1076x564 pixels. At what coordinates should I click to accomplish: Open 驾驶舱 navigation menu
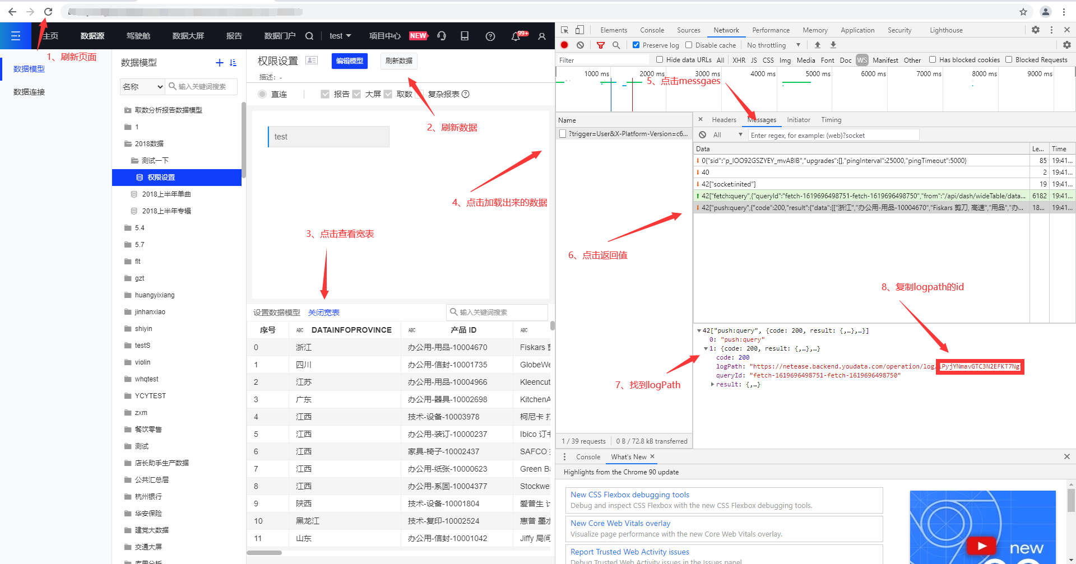coord(138,36)
